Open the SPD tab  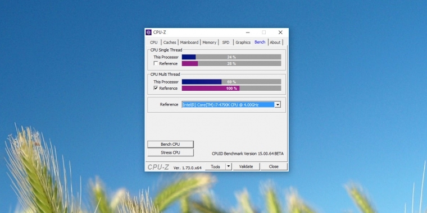click(x=226, y=43)
